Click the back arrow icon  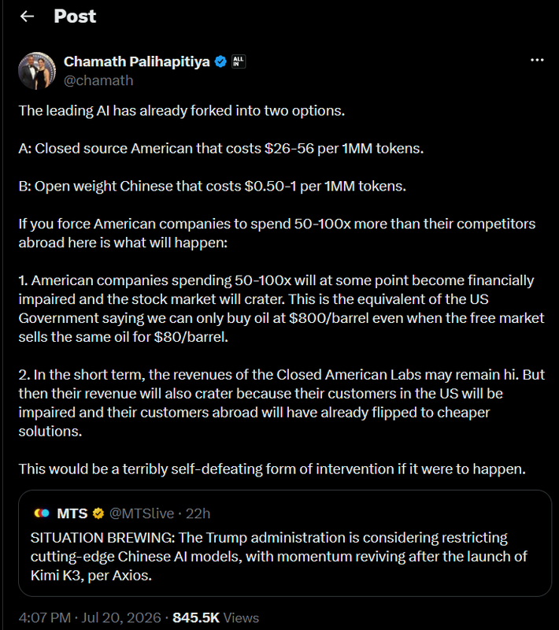pyautogui.click(x=27, y=16)
